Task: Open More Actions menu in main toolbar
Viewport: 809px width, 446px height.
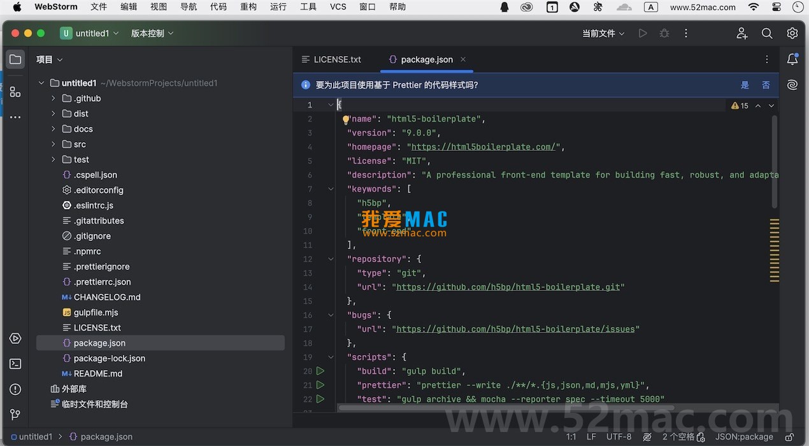Action: [x=686, y=33]
